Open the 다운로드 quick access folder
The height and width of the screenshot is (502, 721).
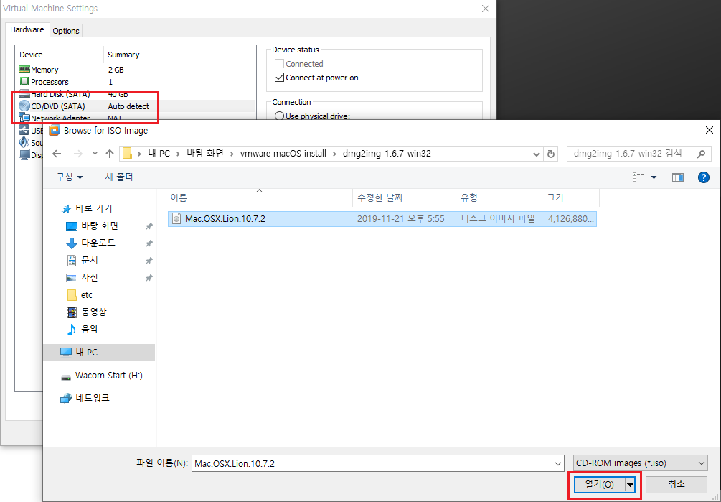[x=98, y=243]
